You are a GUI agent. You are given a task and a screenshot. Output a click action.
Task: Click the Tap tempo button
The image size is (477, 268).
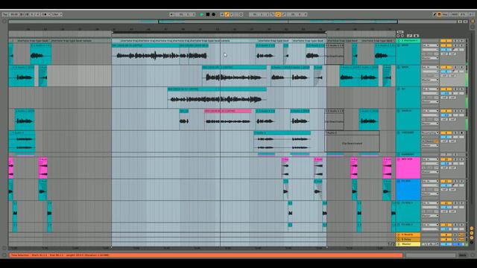tap(5, 14)
